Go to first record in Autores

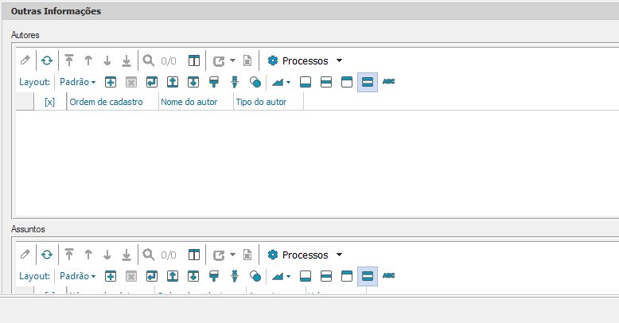click(69, 60)
